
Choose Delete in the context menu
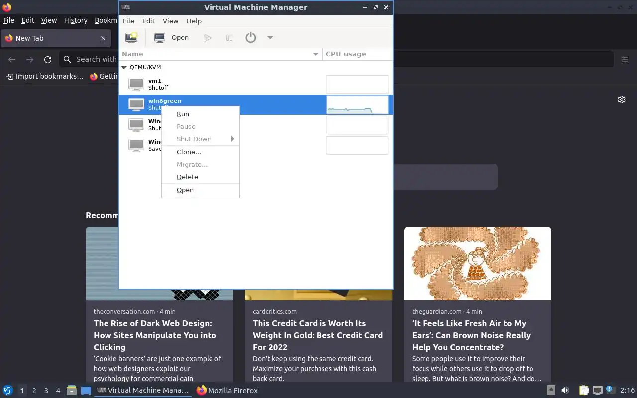[x=201, y=177]
